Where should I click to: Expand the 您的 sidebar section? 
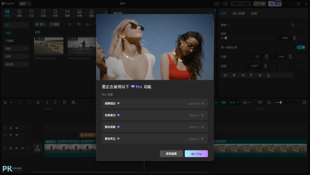[16, 48]
